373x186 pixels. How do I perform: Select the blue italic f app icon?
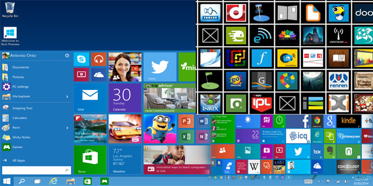pyautogui.click(x=262, y=58)
